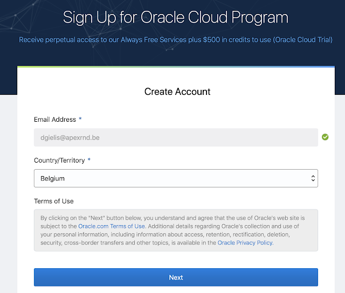Select the Belgium value in the country field
The height and width of the screenshot is (293, 345).
53,178
